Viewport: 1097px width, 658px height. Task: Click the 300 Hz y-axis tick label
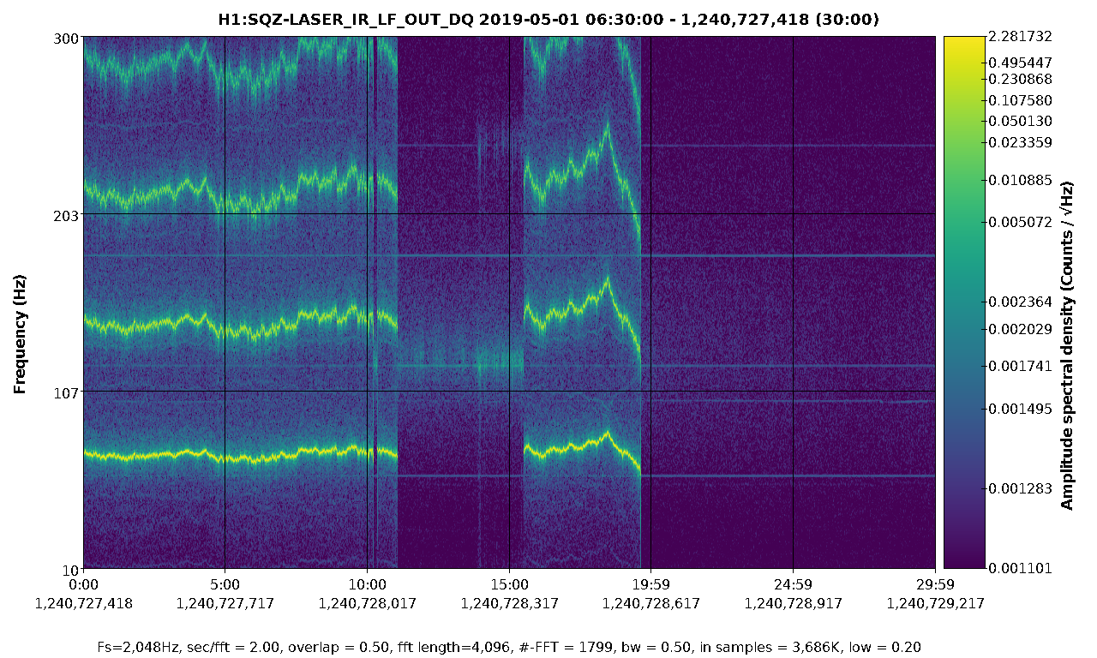68,39
